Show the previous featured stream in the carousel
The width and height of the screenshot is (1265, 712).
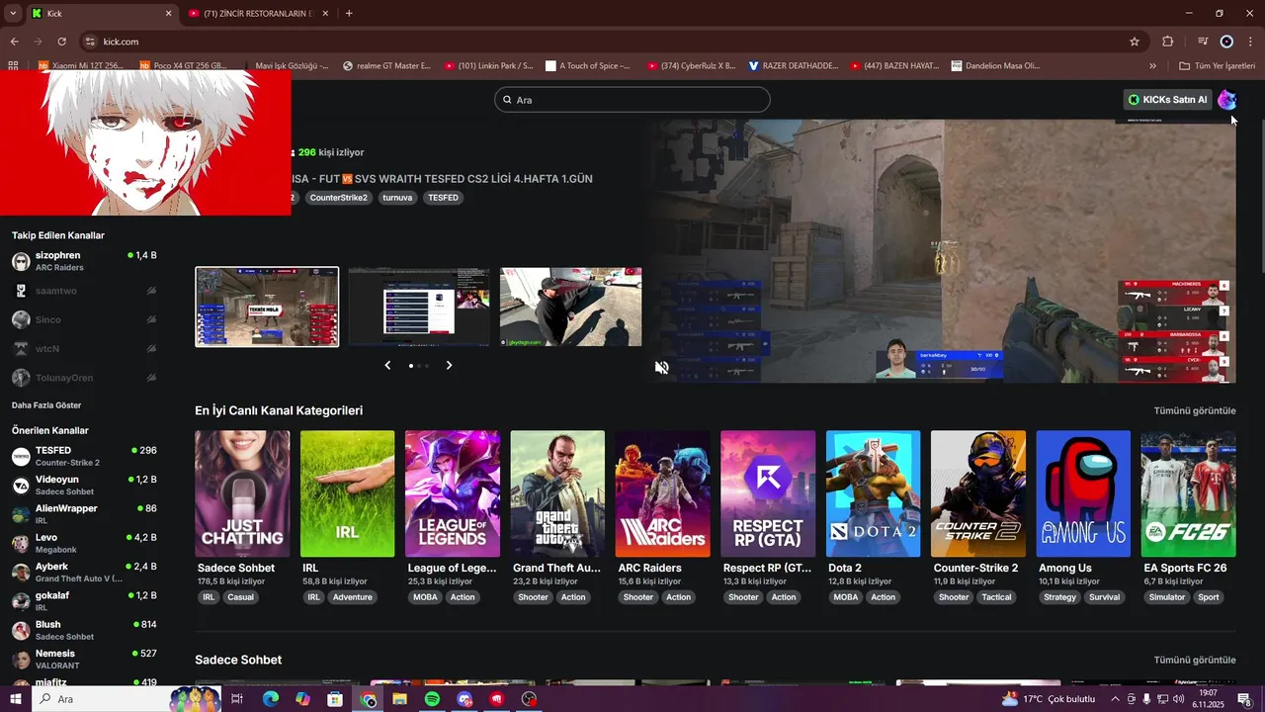(387, 366)
